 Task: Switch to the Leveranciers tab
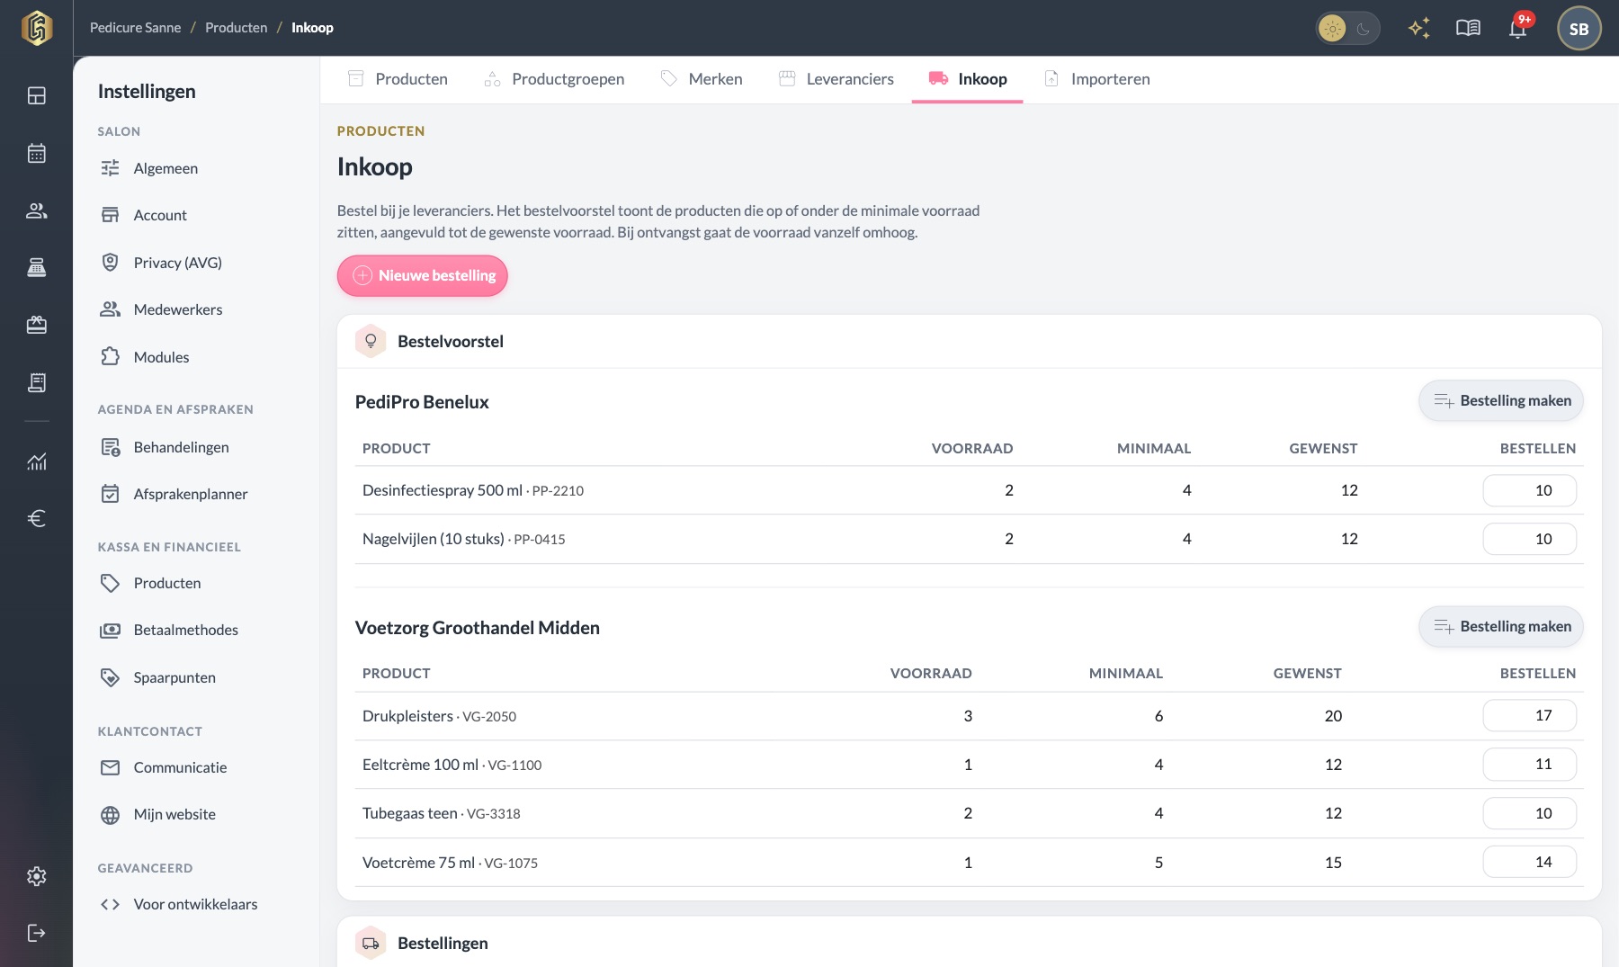tap(836, 79)
